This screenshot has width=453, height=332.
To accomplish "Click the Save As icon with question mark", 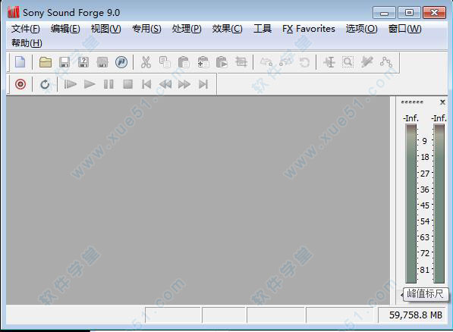I will click(83, 62).
